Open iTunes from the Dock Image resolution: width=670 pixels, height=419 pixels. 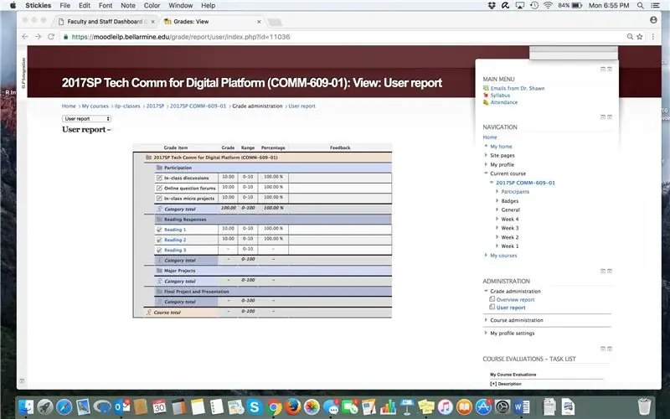446,406
